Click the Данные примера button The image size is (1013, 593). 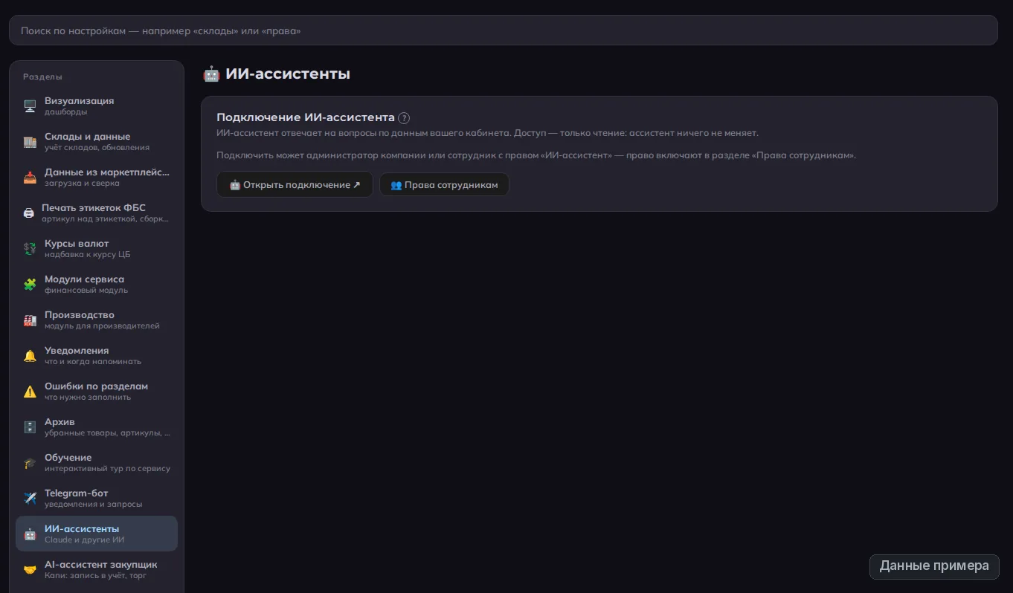coord(934,566)
